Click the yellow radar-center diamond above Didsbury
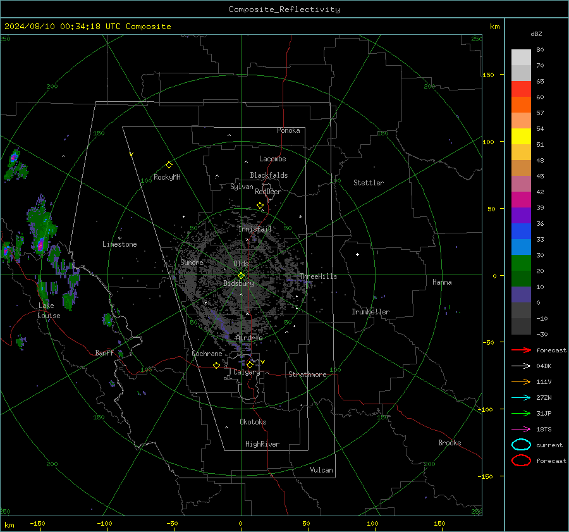569x532 pixels. (x=241, y=276)
